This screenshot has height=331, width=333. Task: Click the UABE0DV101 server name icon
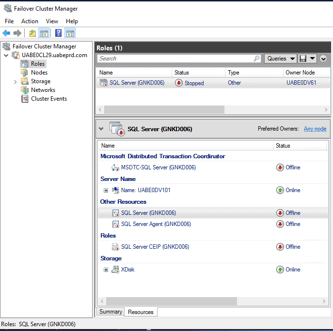point(115,190)
